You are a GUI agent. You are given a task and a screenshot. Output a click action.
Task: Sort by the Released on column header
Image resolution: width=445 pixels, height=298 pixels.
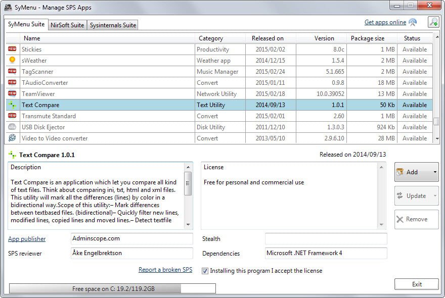click(271, 38)
